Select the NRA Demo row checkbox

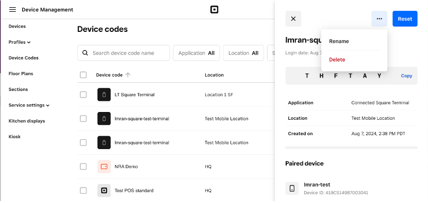pyautogui.click(x=83, y=167)
